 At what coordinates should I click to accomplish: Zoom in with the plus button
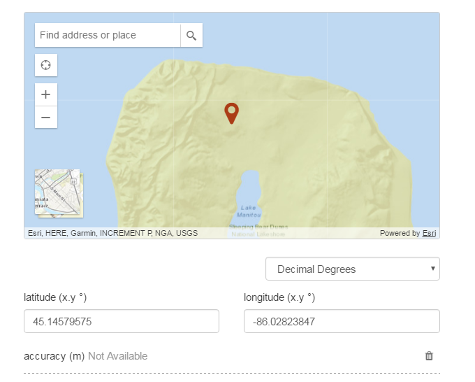(x=46, y=94)
